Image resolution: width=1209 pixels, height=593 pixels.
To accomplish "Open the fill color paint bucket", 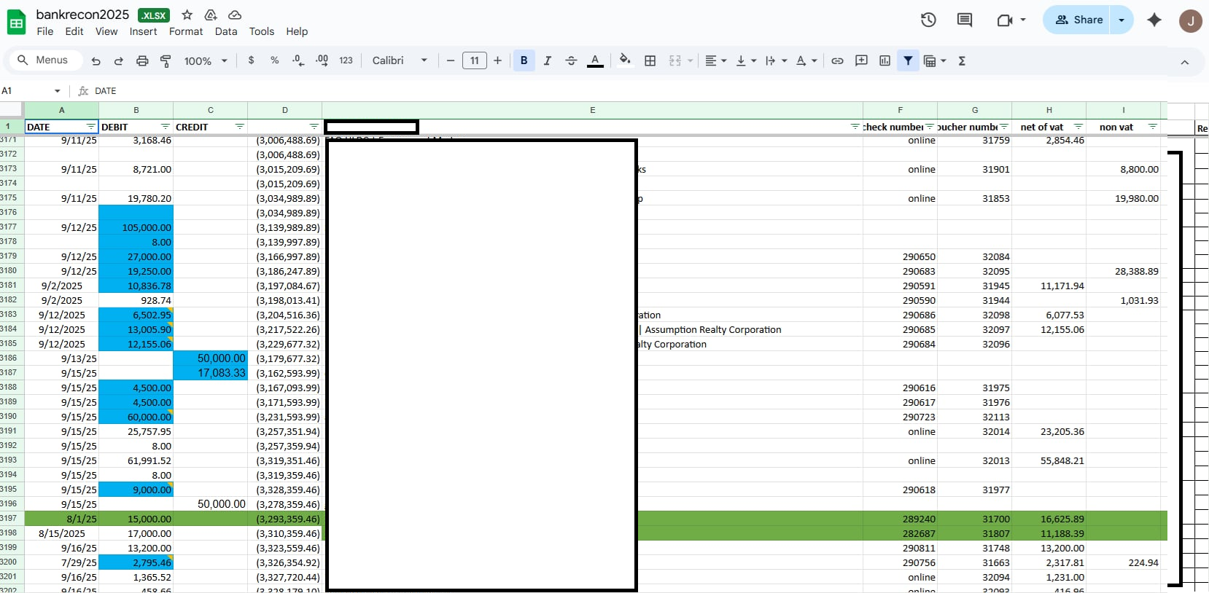I will click(x=624, y=61).
